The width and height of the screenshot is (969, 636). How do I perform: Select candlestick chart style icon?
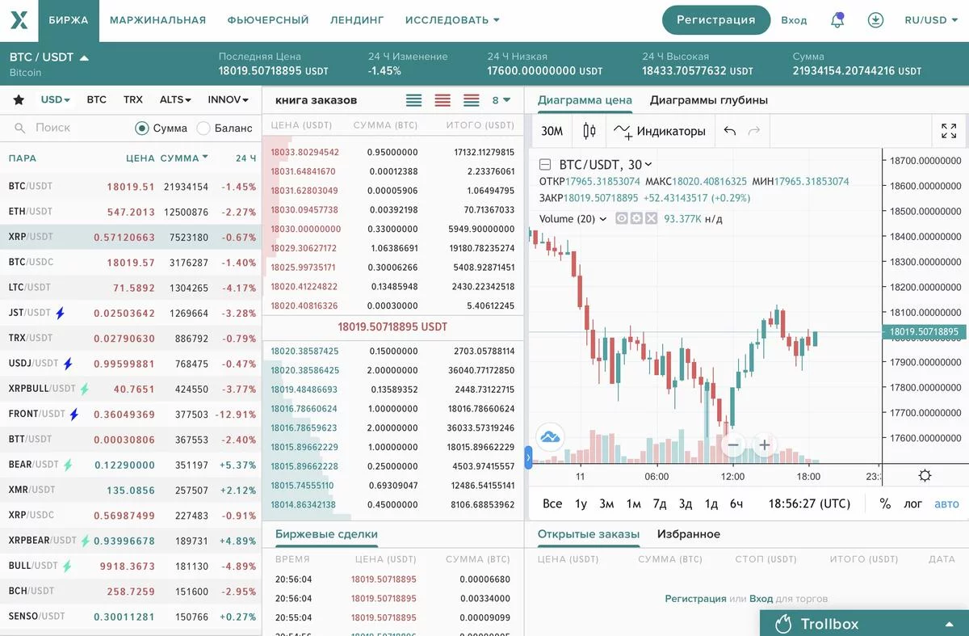pos(589,131)
